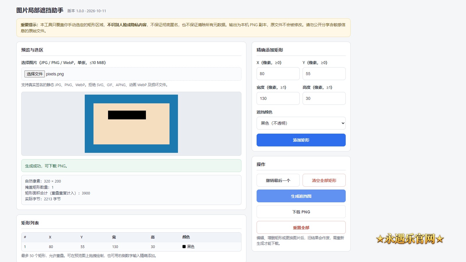The width and height of the screenshot is (466, 262).
Task: Click the 掩盖矩形数量: 1 line
Action: click(x=39, y=187)
